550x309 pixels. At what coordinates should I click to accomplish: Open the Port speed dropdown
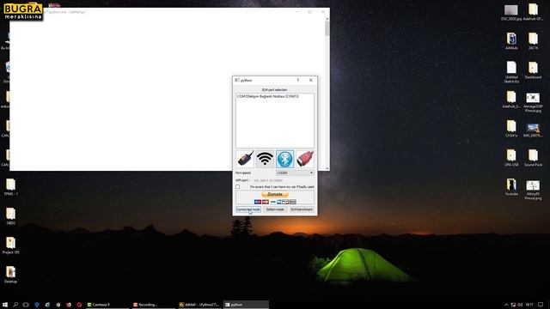coord(295,173)
